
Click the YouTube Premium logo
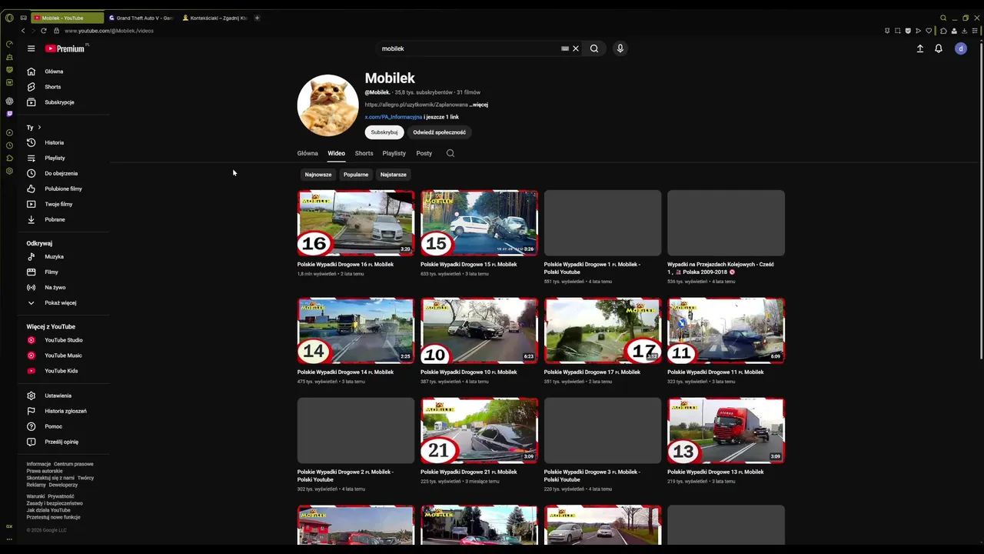(x=66, y=48)
